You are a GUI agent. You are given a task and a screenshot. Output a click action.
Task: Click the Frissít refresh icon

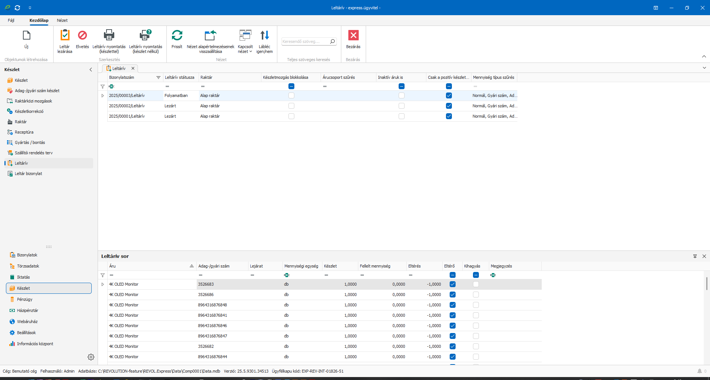pos(177,36)
